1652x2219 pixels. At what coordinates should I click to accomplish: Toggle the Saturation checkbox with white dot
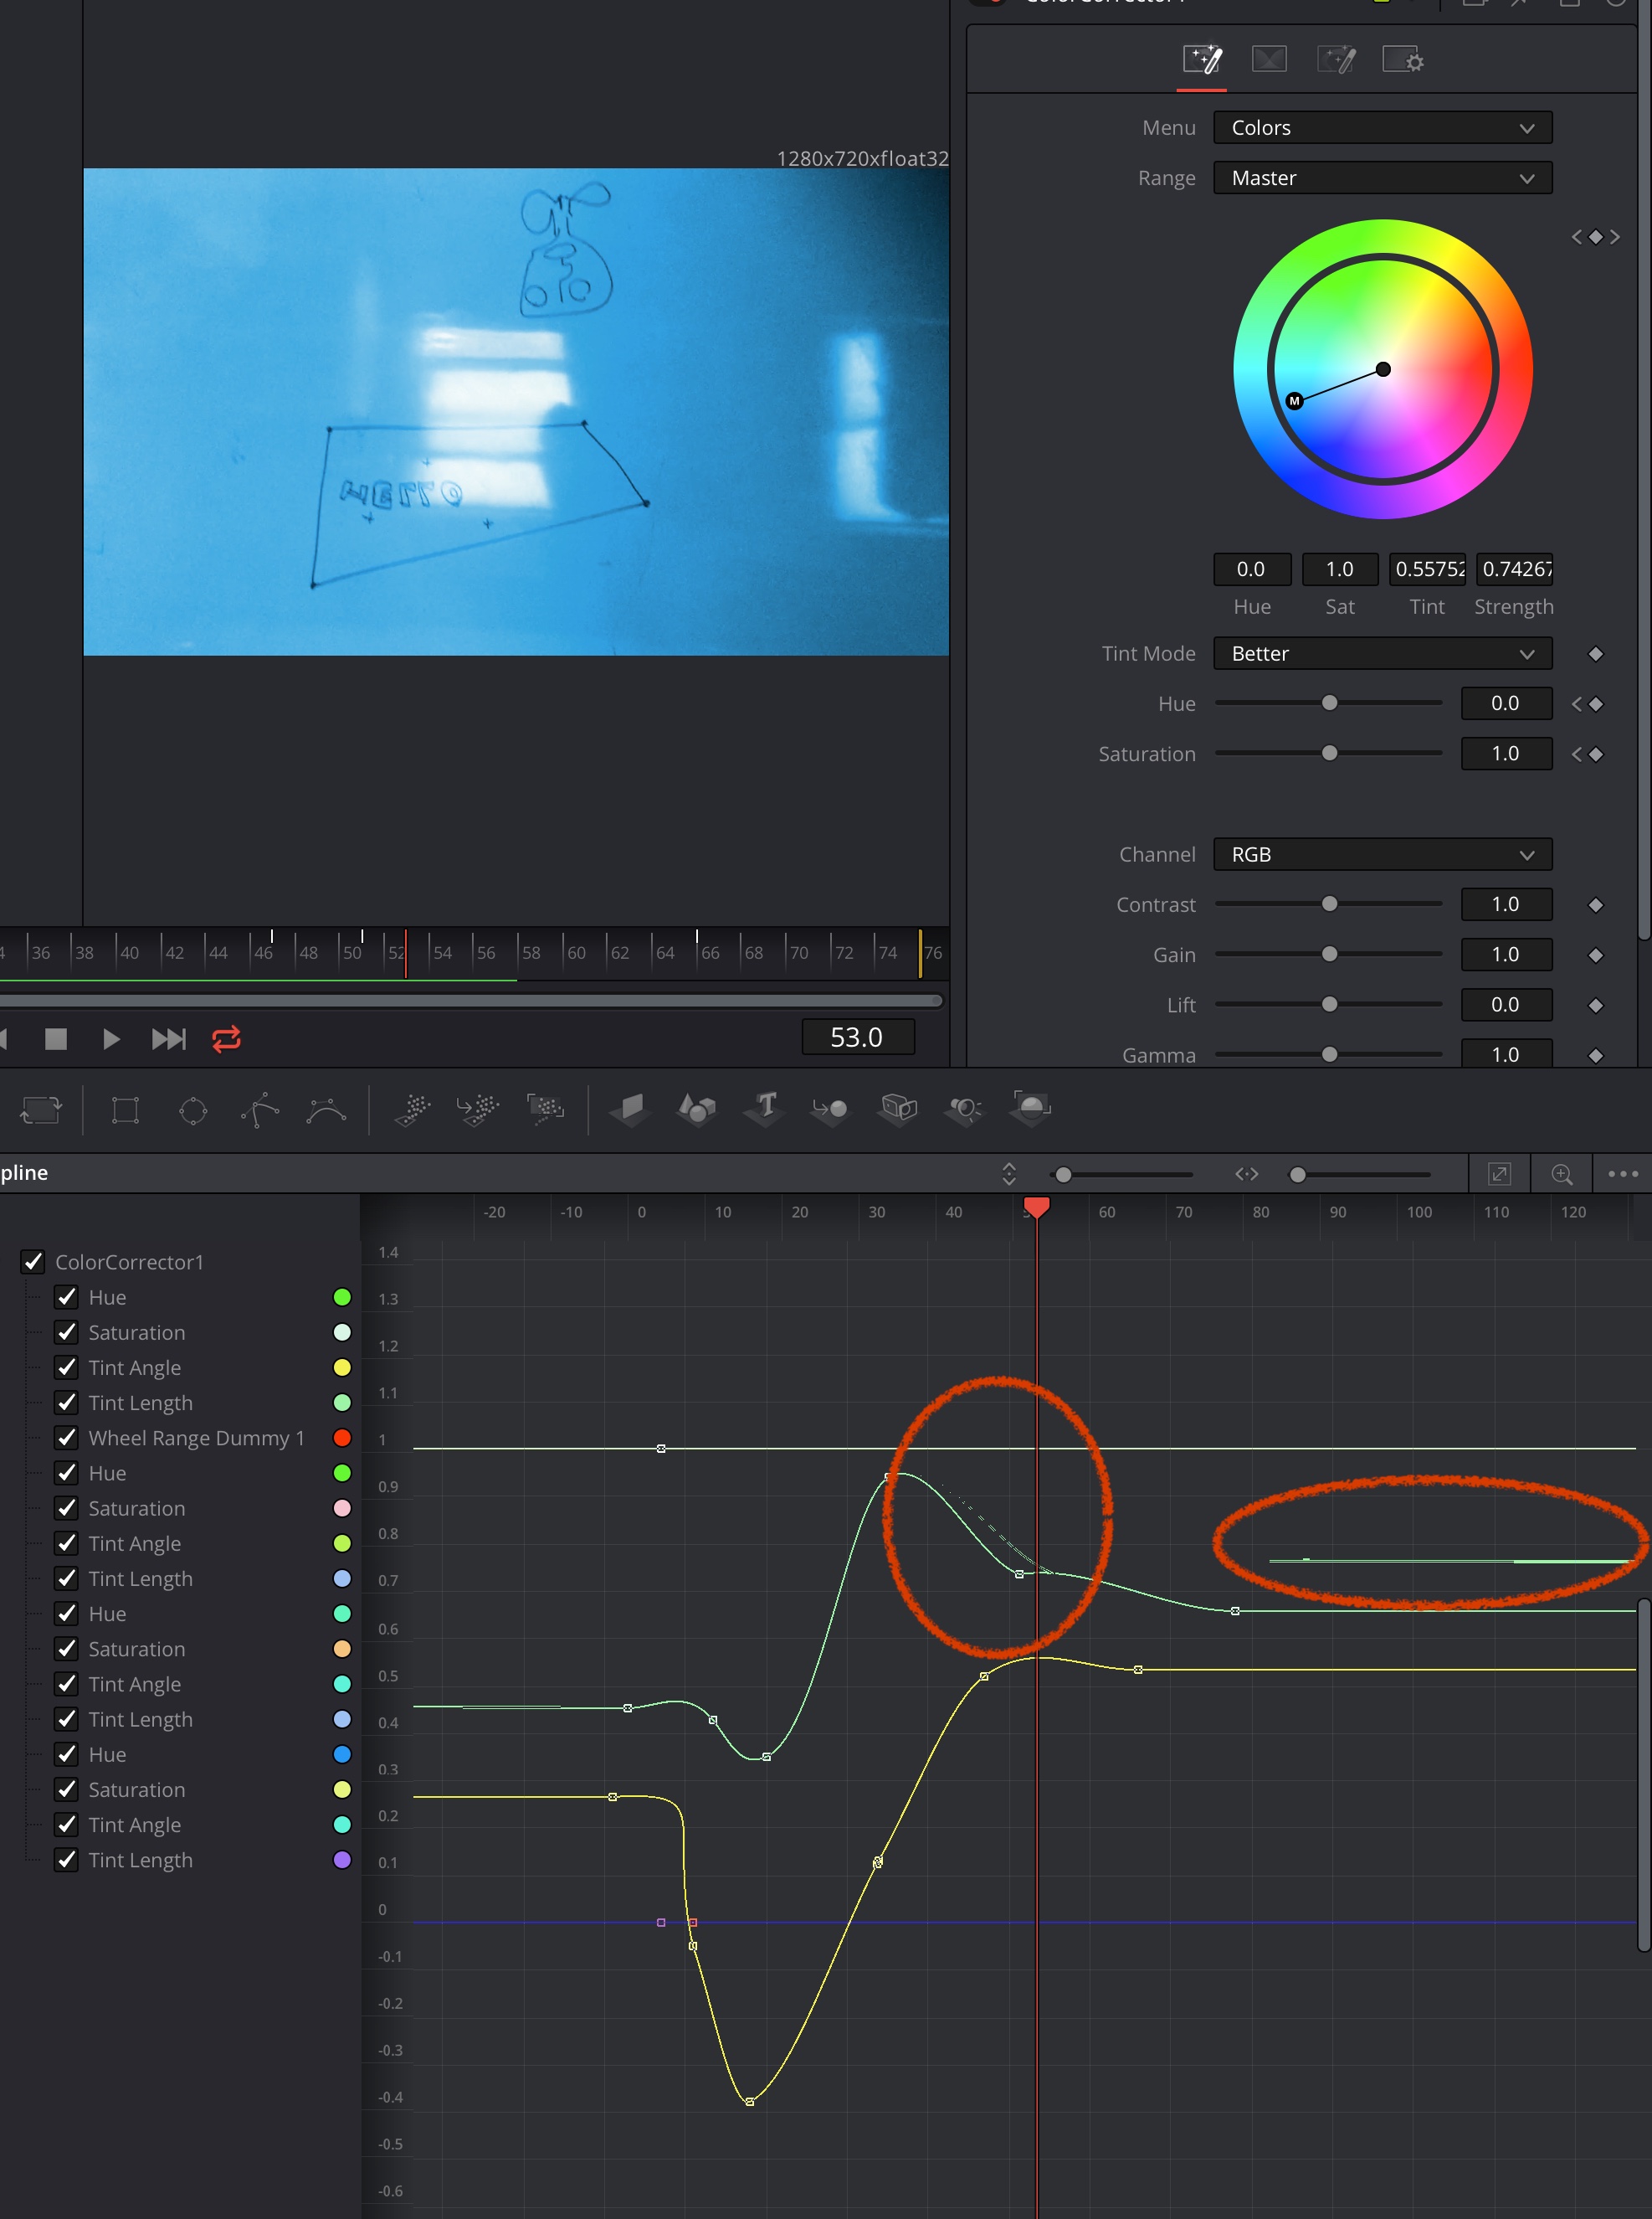click(x=66, y=1331)
